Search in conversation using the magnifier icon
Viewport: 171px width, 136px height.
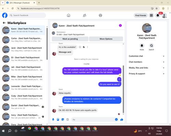[152, 46]
